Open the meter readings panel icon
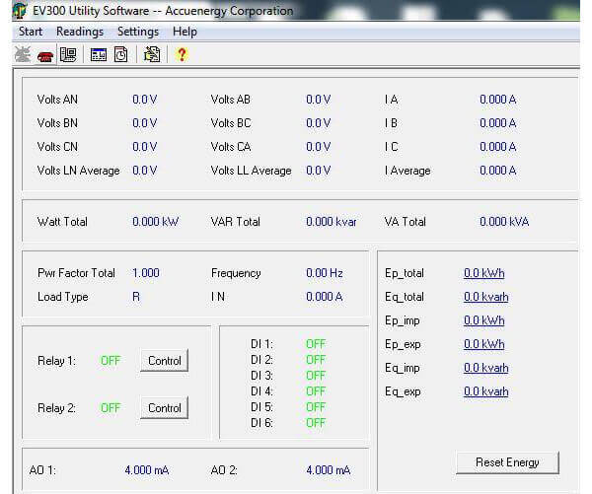The width and height of the screenshot is (592, 494). pos(67,55)
